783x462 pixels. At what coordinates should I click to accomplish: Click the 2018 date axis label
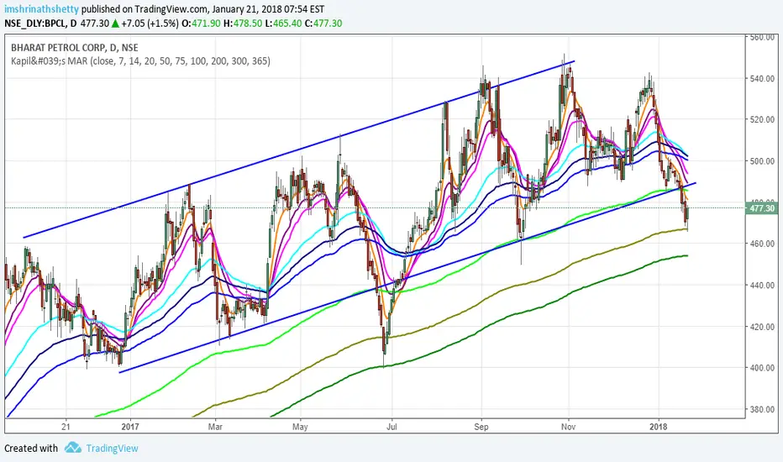[658, 427]
